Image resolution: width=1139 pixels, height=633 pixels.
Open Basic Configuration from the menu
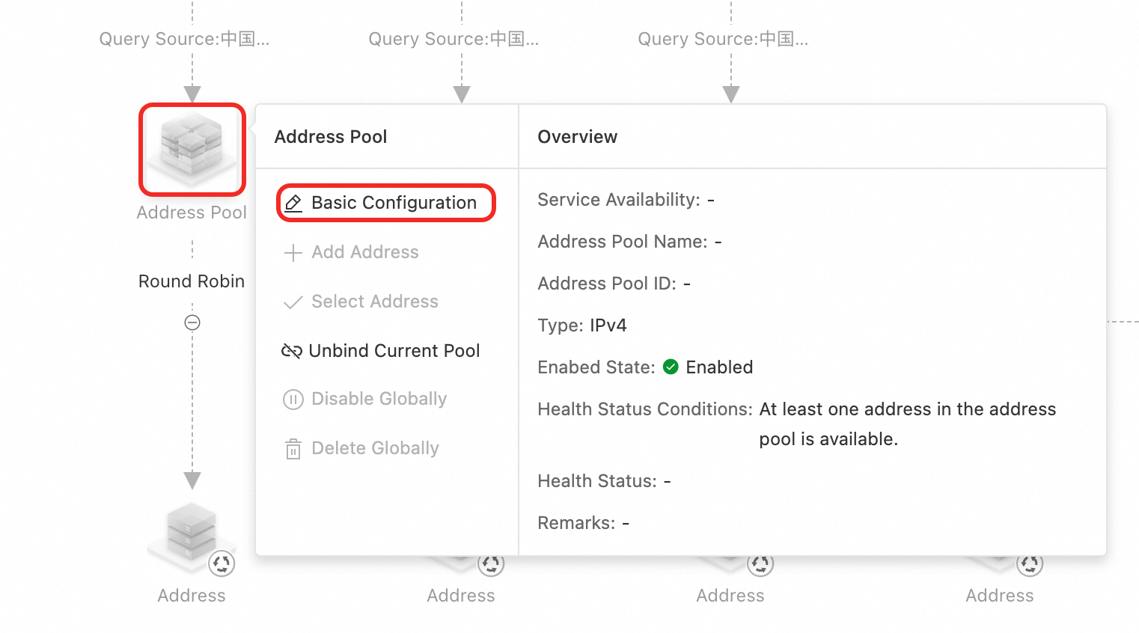point(393,203)
